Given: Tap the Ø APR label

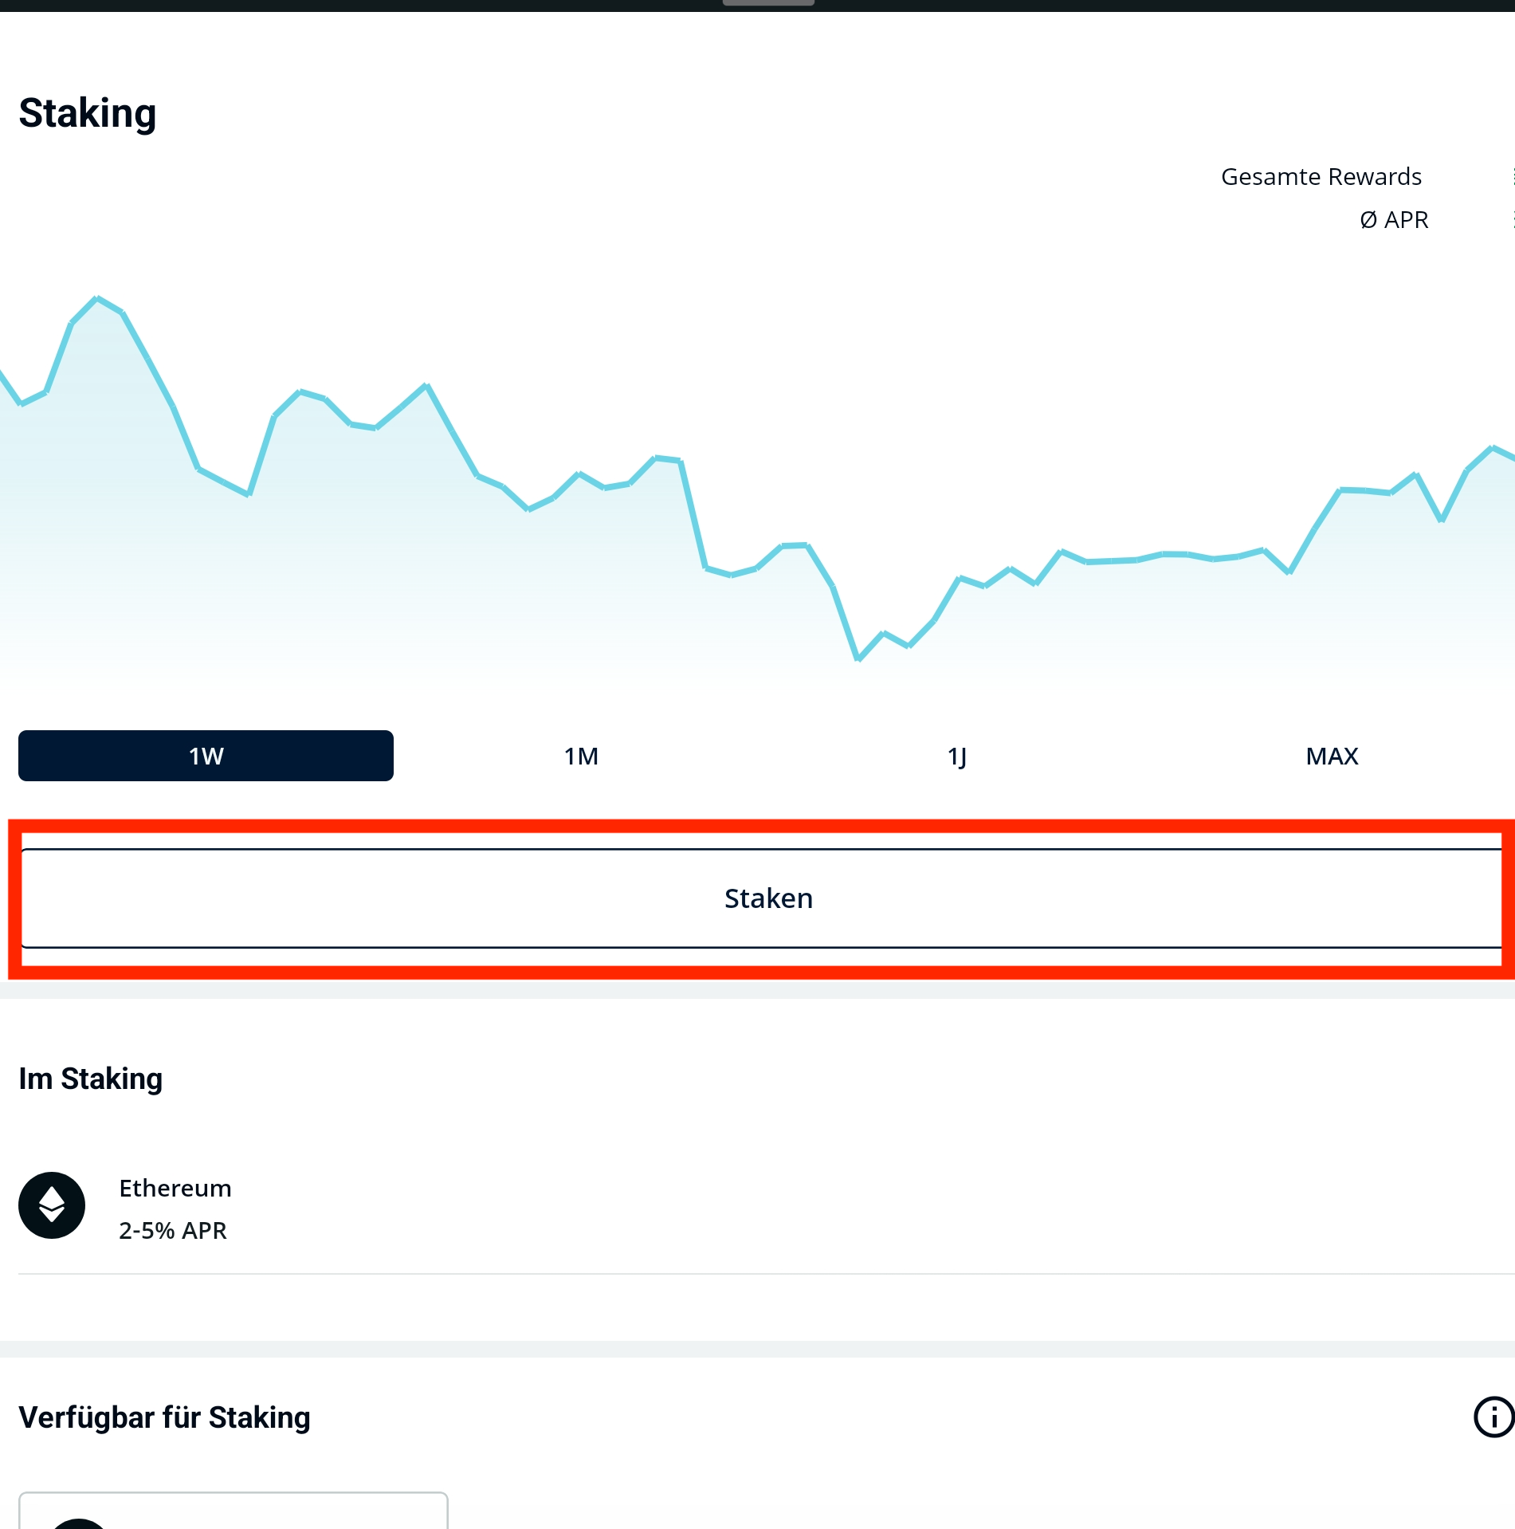Looking at the screenshot, I should [1393, 219].
